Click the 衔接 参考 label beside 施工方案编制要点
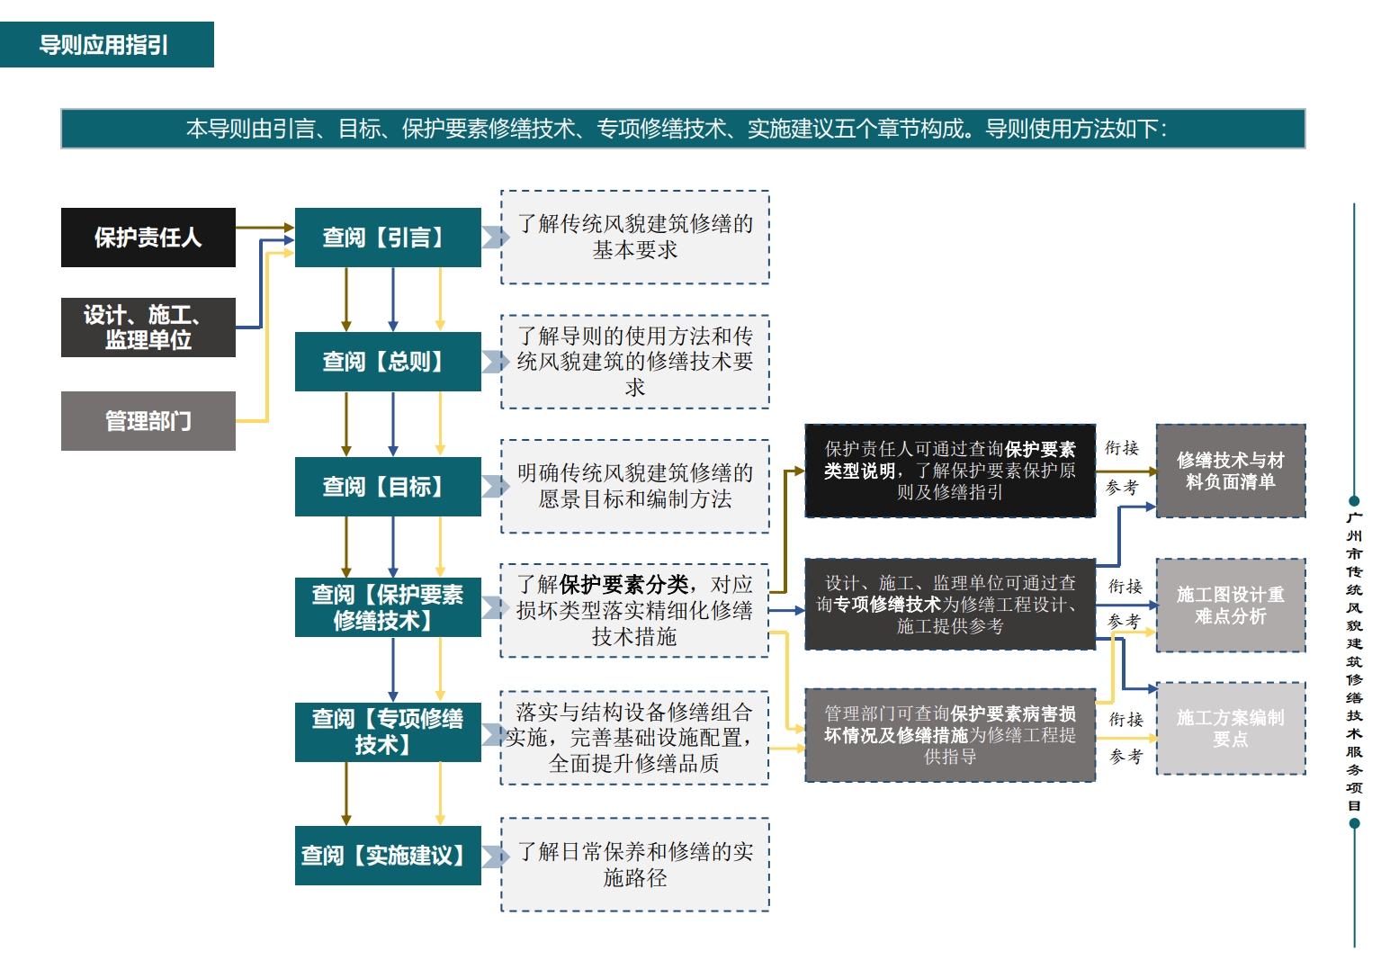The width and height of the screenshot is (1390, 960). tap(1126, 738)
